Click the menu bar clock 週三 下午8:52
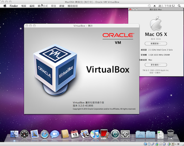This screenshot has height=146, width=184. pyautogui.click(x=167, y=6)
